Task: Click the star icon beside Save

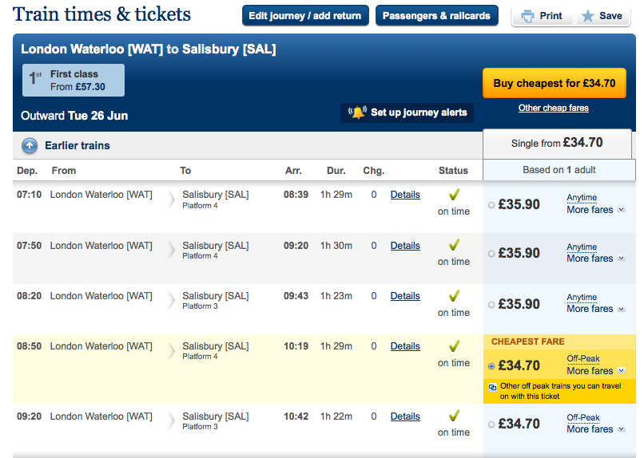Action: 588,16
